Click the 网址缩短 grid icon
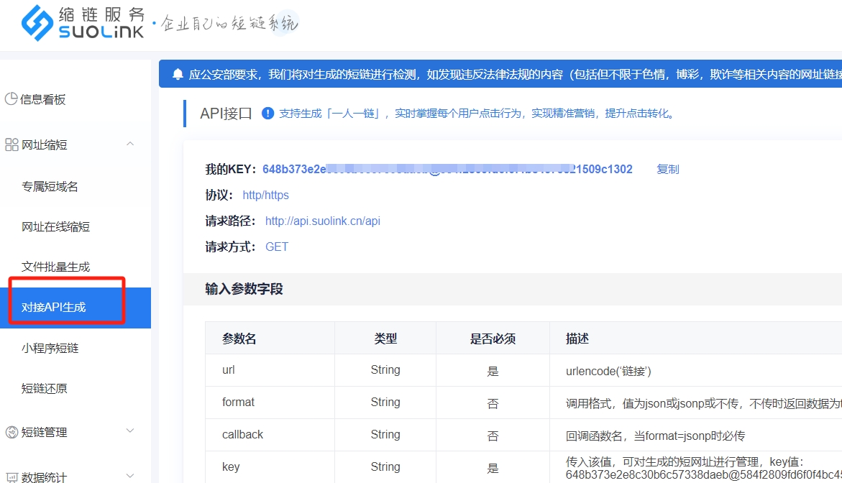842x483 pixels. pos(12,144)
